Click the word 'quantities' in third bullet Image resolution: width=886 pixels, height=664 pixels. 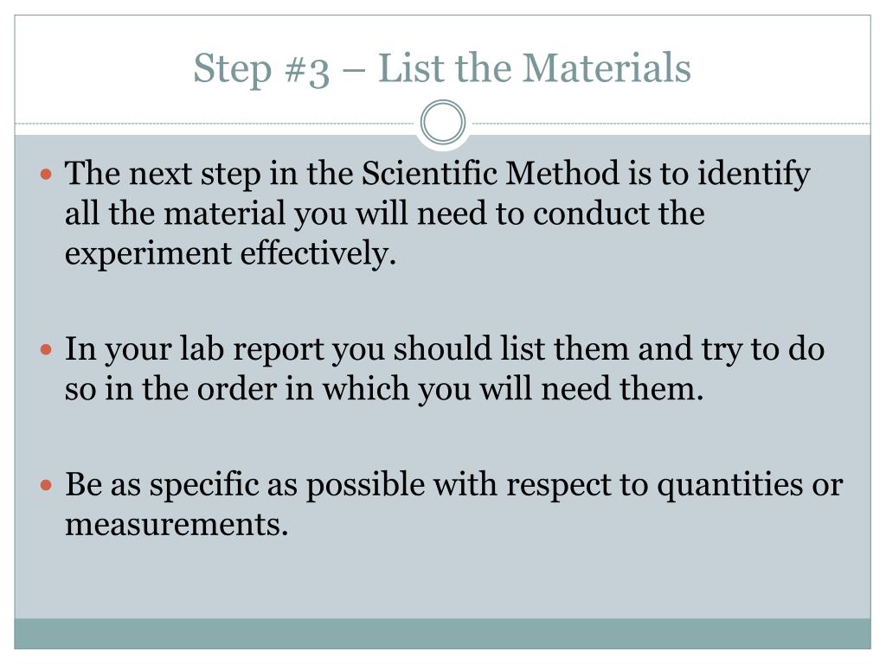(729, 485)
